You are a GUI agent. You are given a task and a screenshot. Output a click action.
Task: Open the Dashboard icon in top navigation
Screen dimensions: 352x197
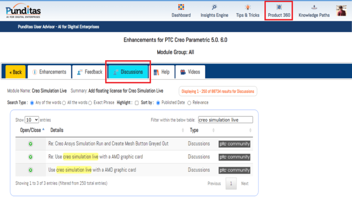pos(181,7)
